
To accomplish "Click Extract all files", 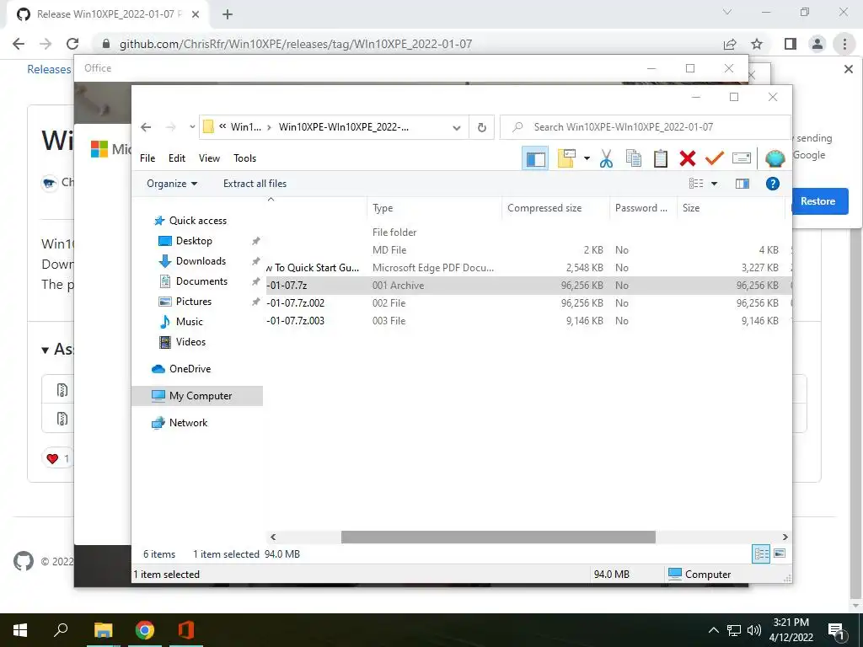I will 255,184.
